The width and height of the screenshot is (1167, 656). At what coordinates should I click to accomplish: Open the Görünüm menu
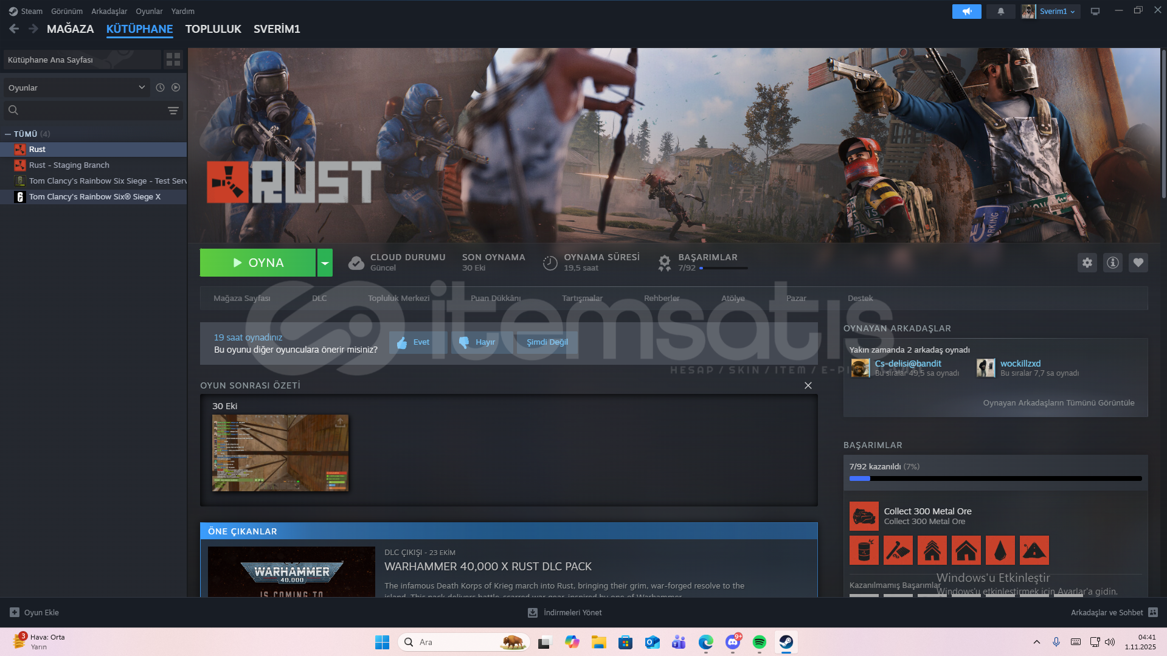tap(67, 12)
